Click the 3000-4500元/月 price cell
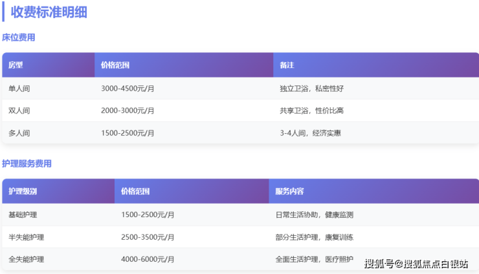This screenshot has height=274, width=479. [128, 89]
